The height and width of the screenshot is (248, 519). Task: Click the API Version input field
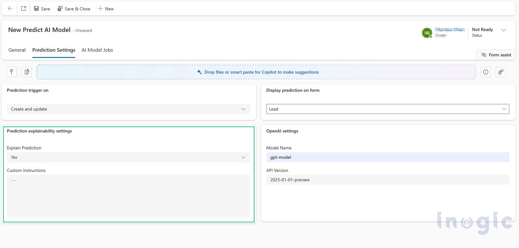coord(388,180)
